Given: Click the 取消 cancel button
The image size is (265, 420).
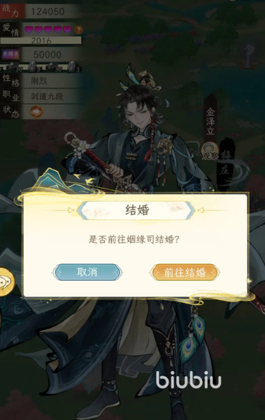Looking at the screenshot, I should 87,272.
